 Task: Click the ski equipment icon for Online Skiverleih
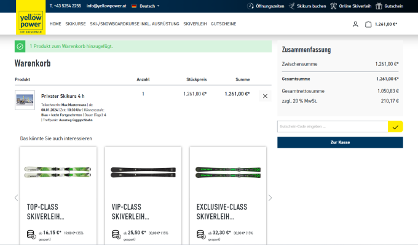[334, 6]
